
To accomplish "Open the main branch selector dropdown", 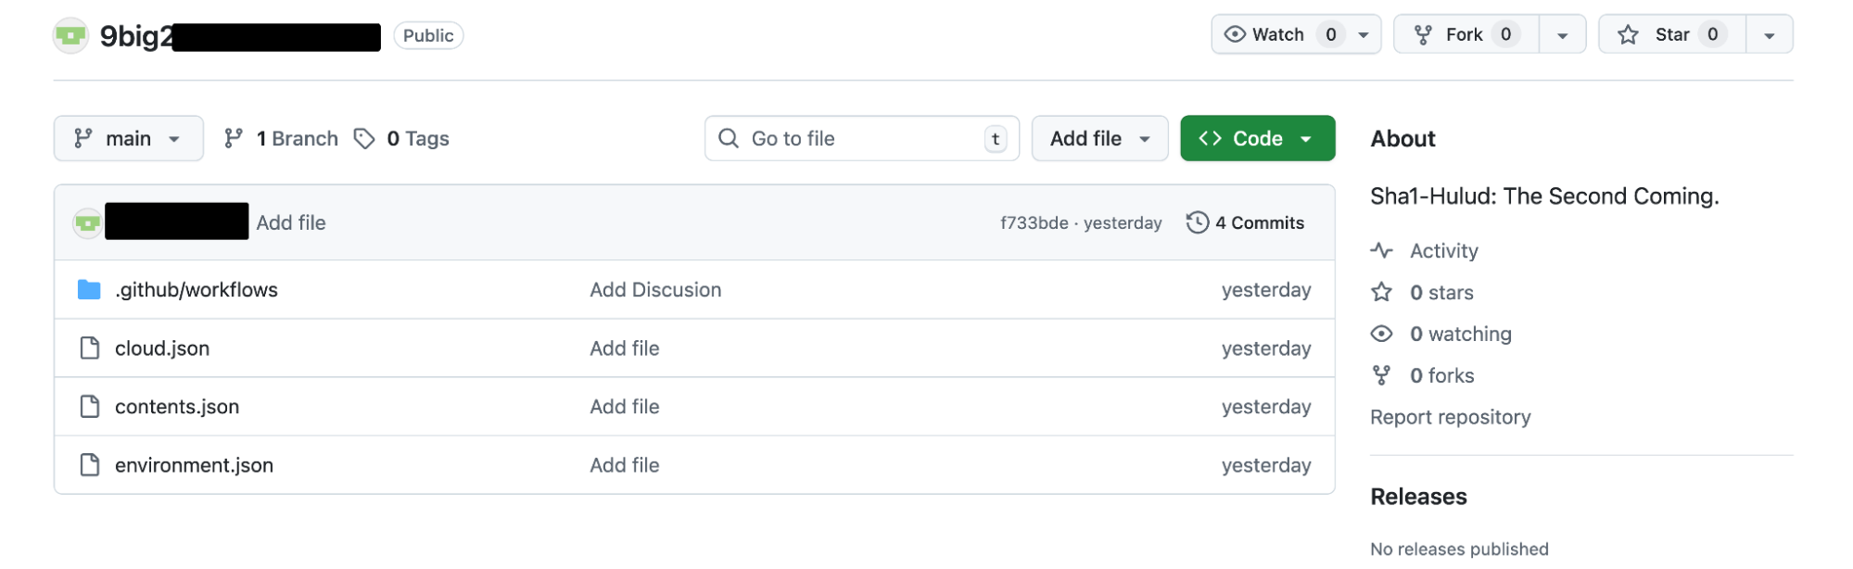I will 128,137.
